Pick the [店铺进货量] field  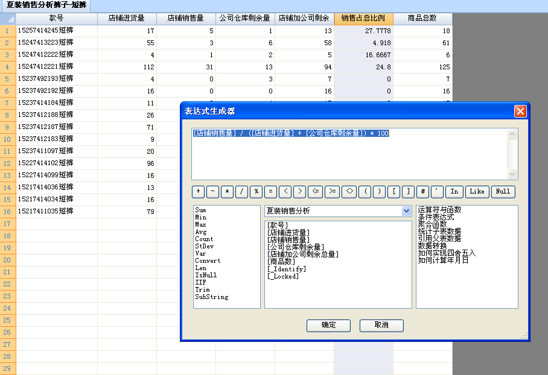pyautogui.click(x=288, y=233)
